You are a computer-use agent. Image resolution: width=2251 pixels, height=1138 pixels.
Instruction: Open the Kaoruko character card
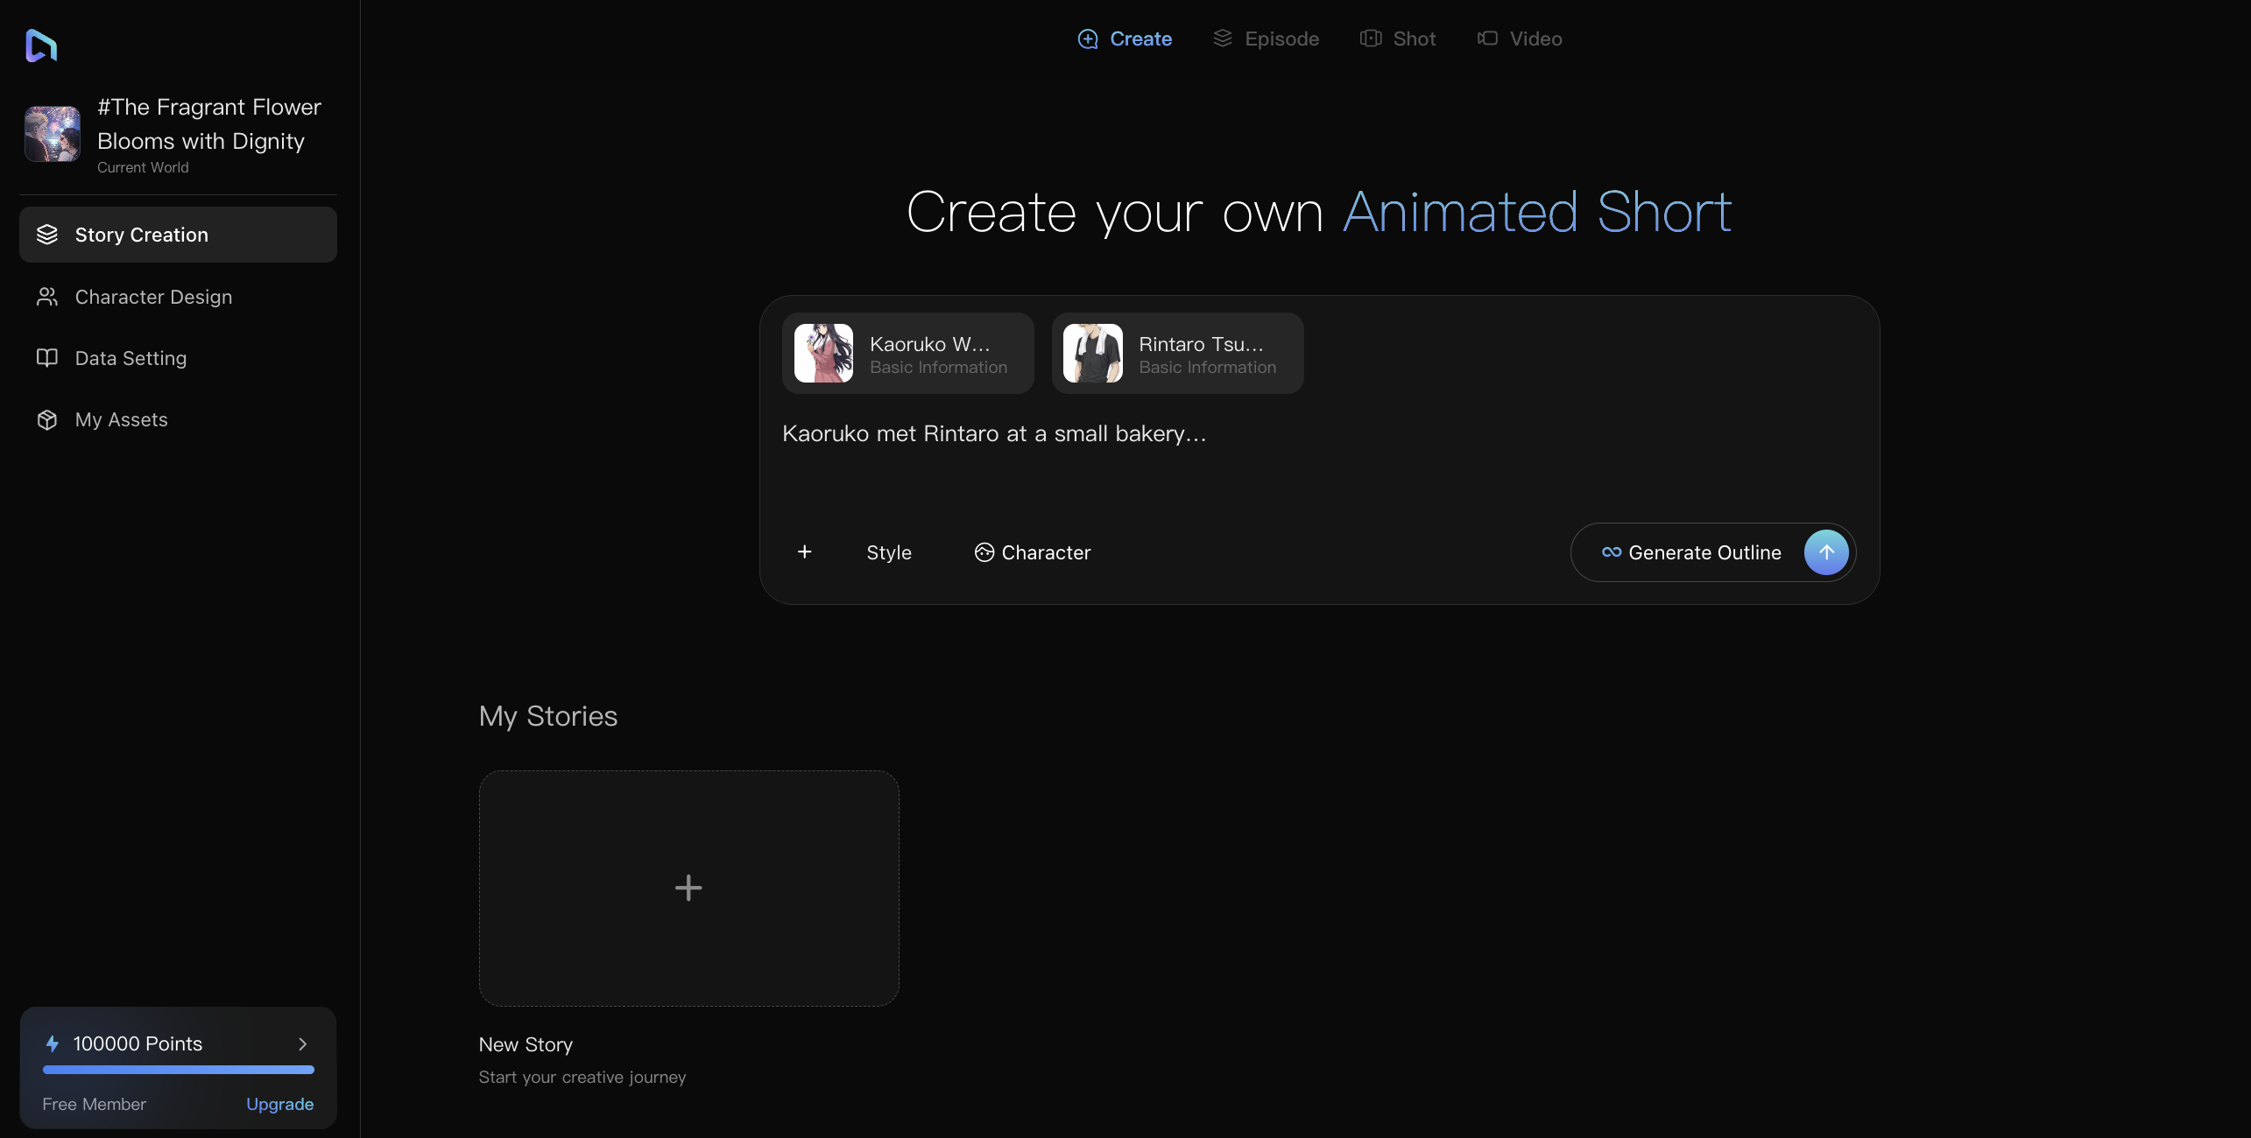pos(907,354)
